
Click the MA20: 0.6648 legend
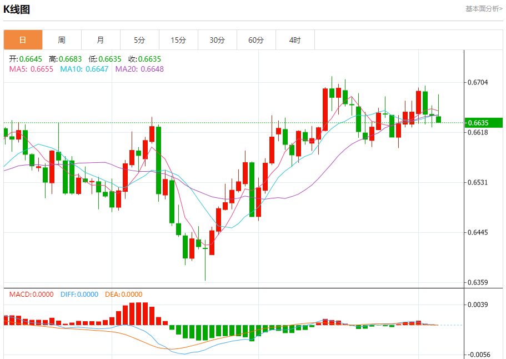tap(139, 69)
